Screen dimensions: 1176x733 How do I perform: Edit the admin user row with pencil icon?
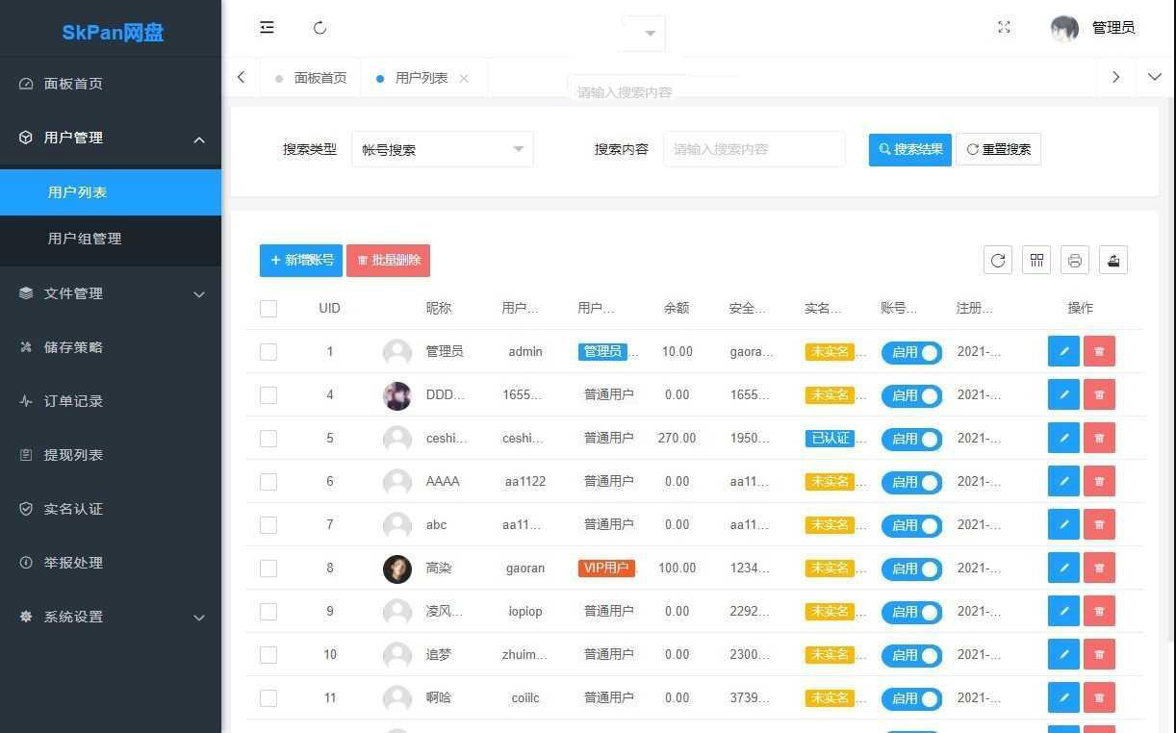[1063, 351]
